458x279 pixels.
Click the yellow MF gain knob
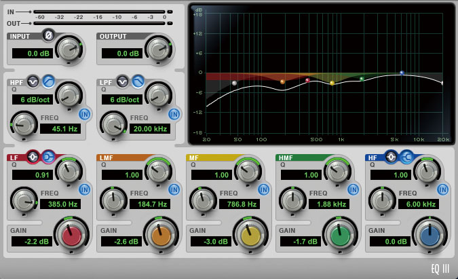coord(250,236)
